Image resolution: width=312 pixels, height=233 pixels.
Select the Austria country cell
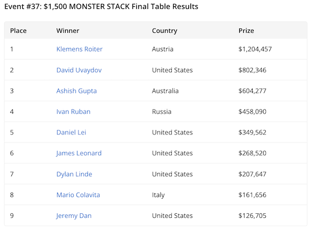pyautogui.click(x=162, y=49)
